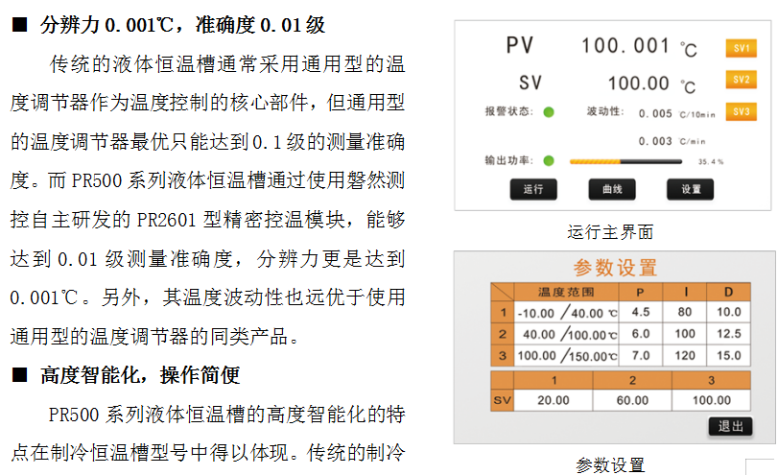Select the D column header
The width and height of the screenshot is (778, 475).
tap(728, 292)
